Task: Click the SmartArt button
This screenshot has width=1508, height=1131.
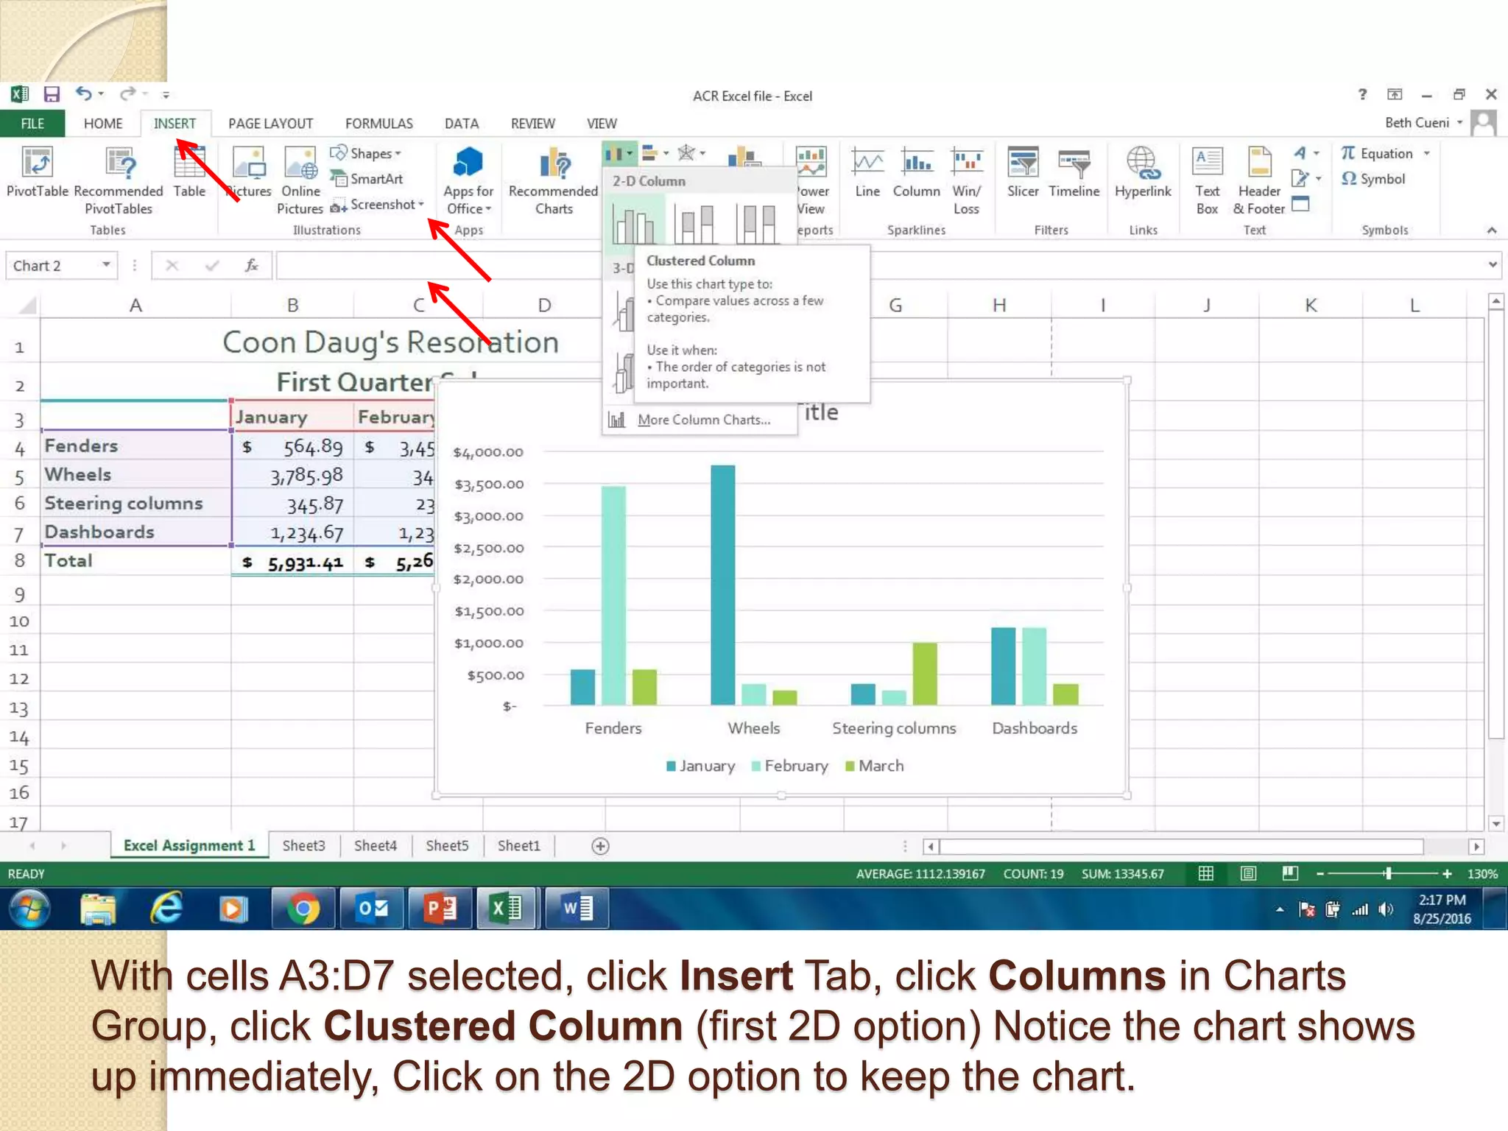Action: [x=367, y=179]
